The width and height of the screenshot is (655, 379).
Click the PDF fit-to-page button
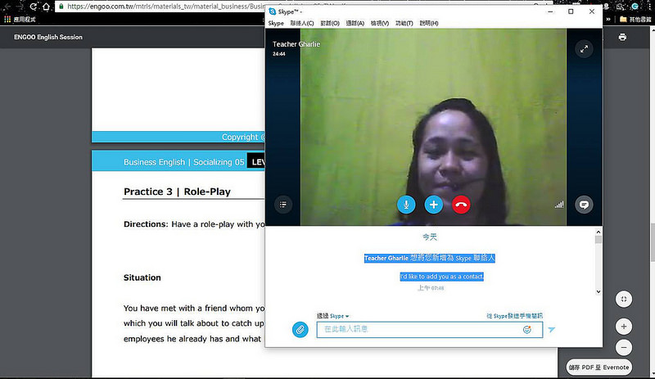pos(623,299)
